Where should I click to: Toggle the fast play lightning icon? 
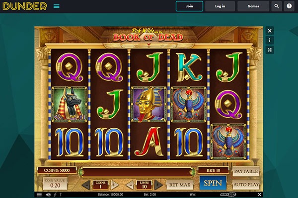coord(55,195)
